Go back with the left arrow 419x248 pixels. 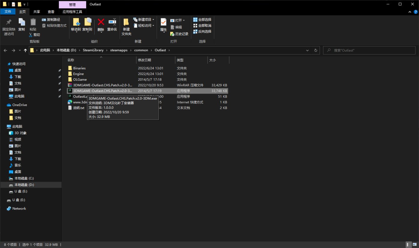tap(5, 50)
